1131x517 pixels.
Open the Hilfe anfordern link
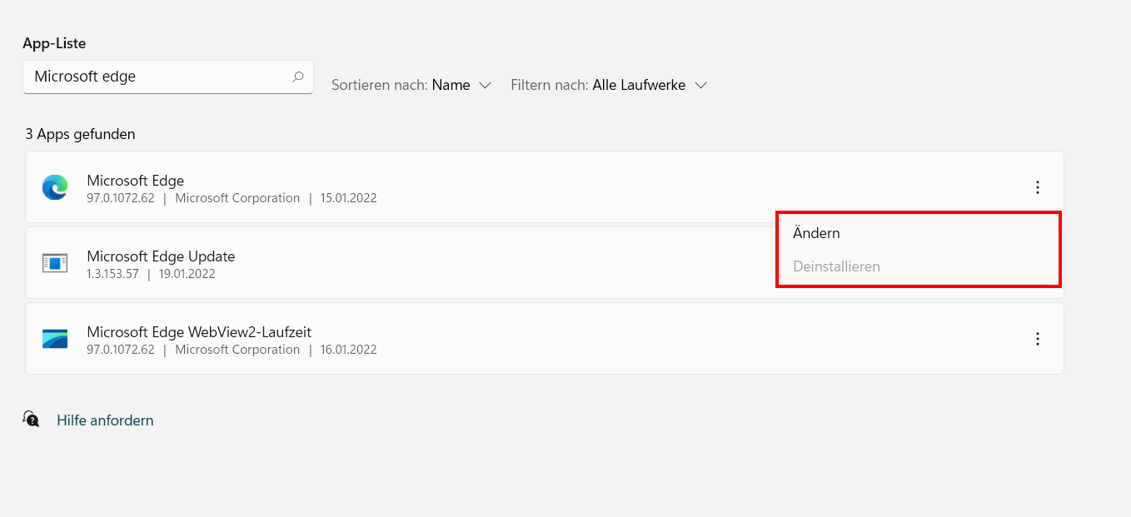point(105,420)
